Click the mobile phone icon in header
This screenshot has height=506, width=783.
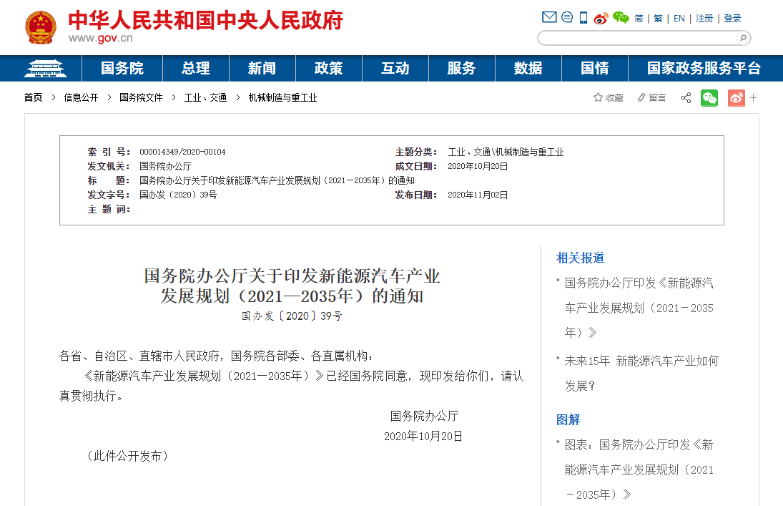click(x=583, y=18)
